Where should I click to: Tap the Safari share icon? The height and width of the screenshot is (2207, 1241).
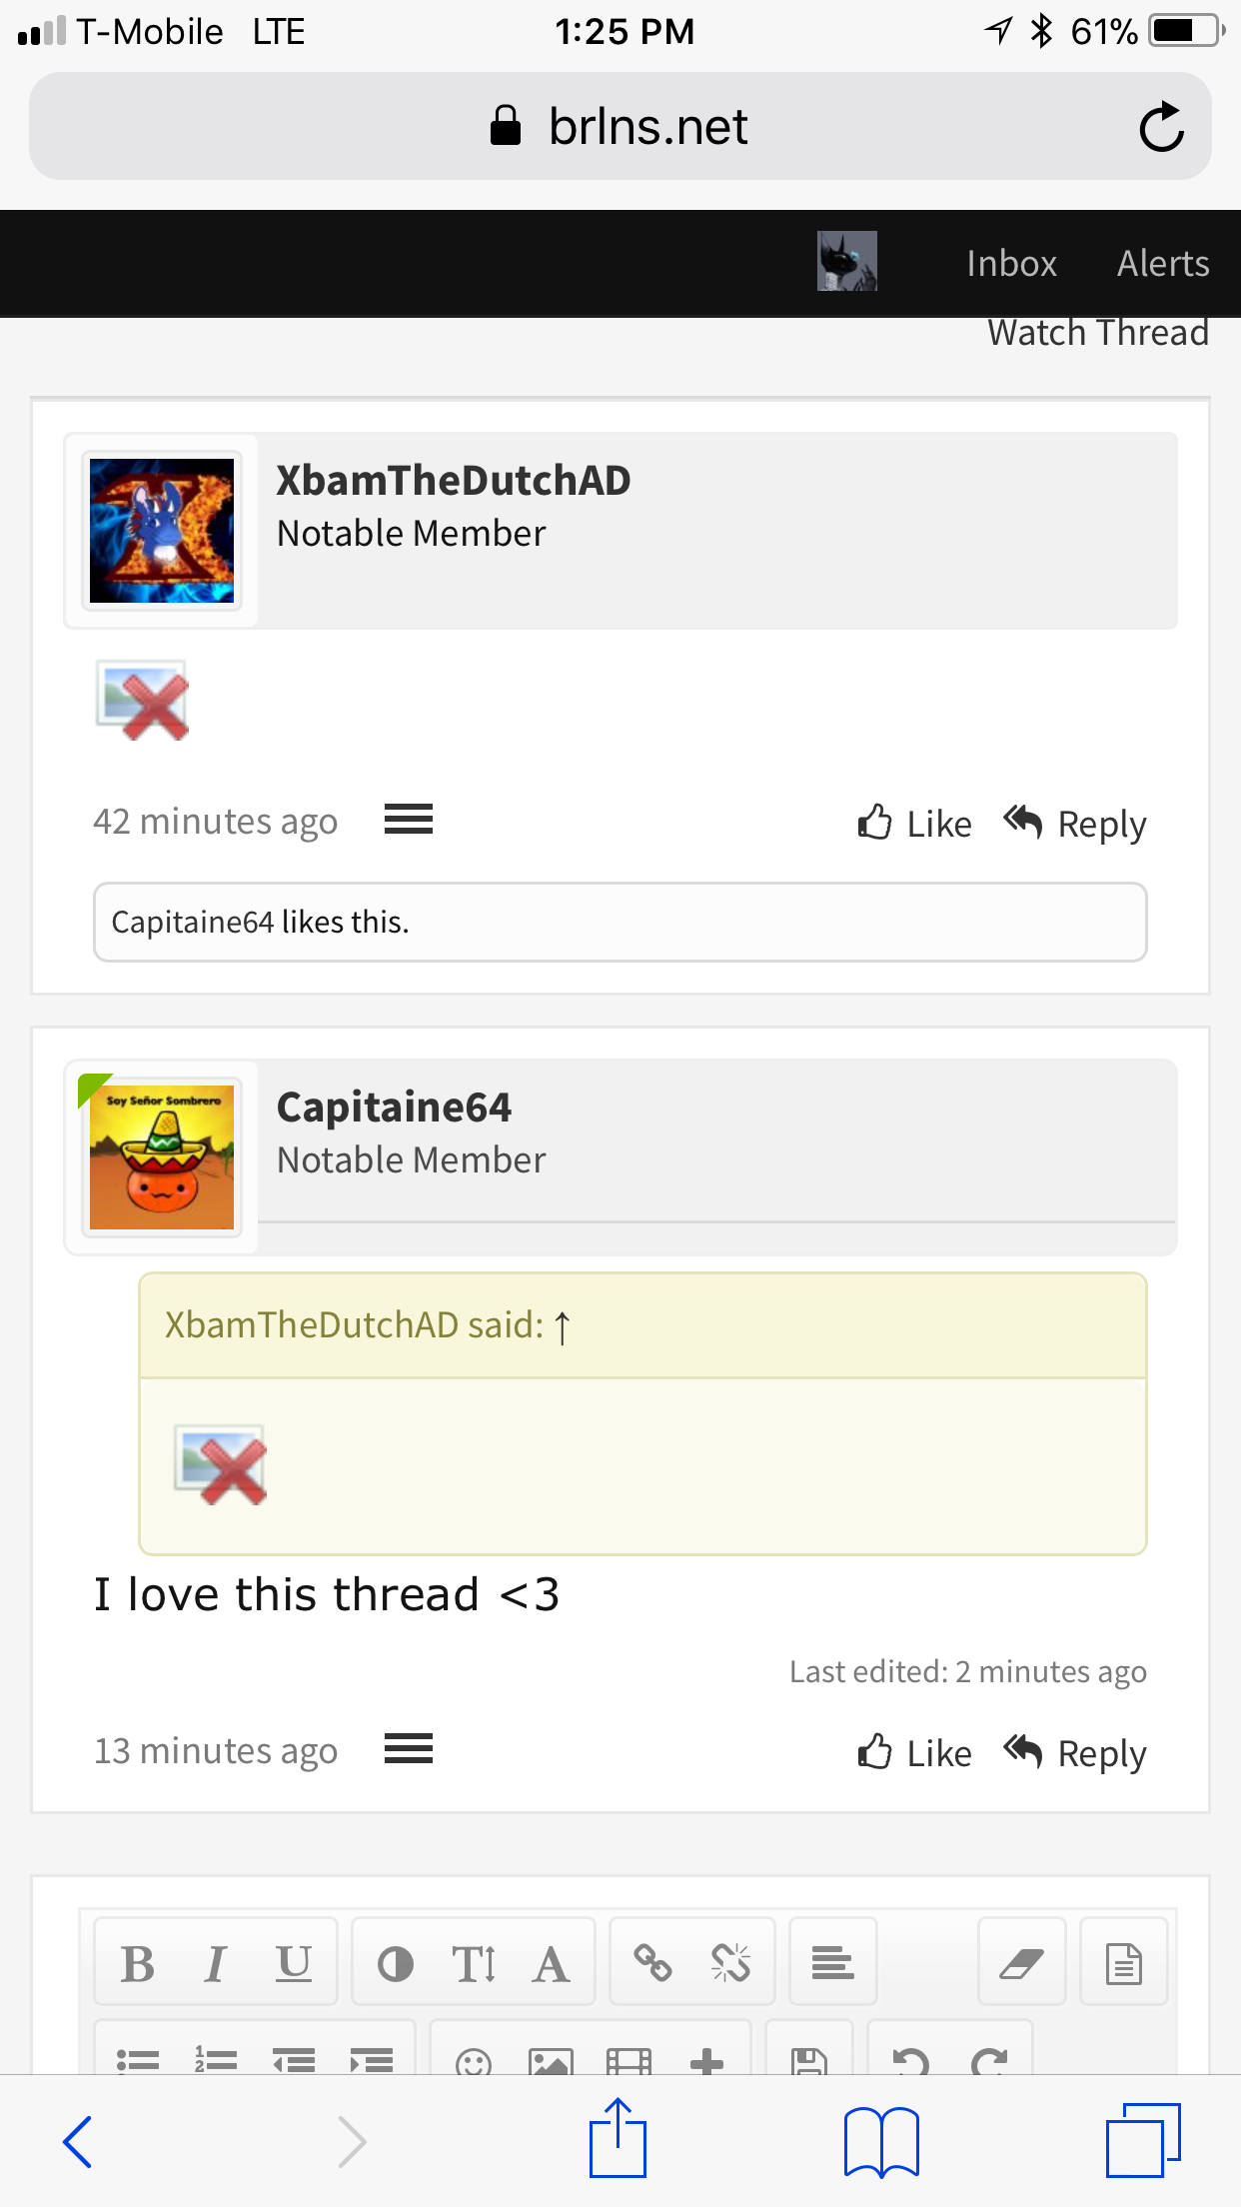pos(618,2139)
